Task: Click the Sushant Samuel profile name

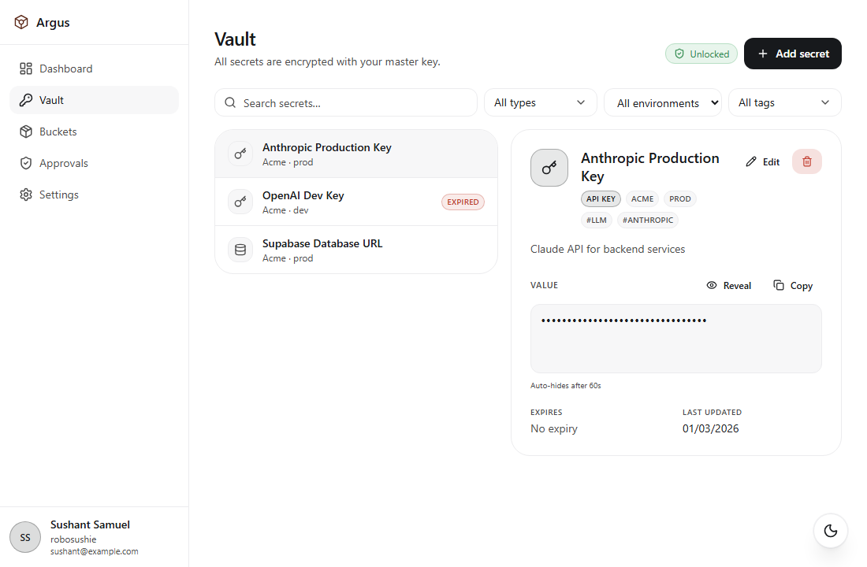Action: 90,525
